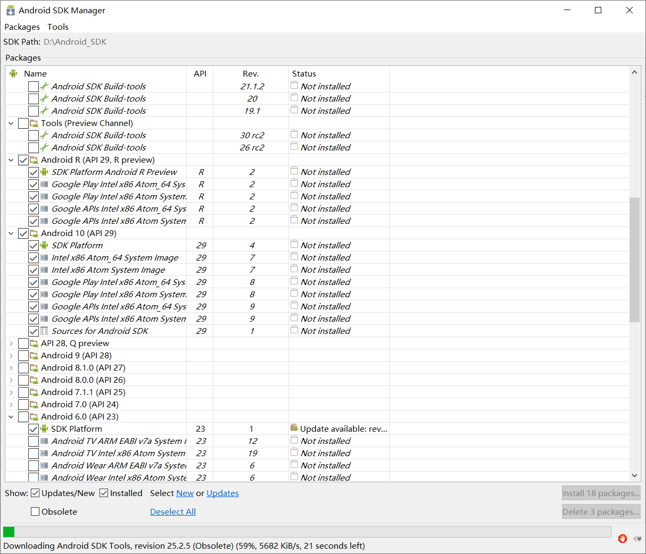Click Android icon of SDK Platform Android R Preview
The image size is (646, 554).
[x=45, y=172]
